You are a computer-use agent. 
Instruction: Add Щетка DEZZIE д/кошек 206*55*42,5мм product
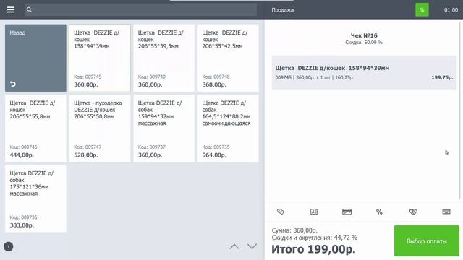(228, 58)
